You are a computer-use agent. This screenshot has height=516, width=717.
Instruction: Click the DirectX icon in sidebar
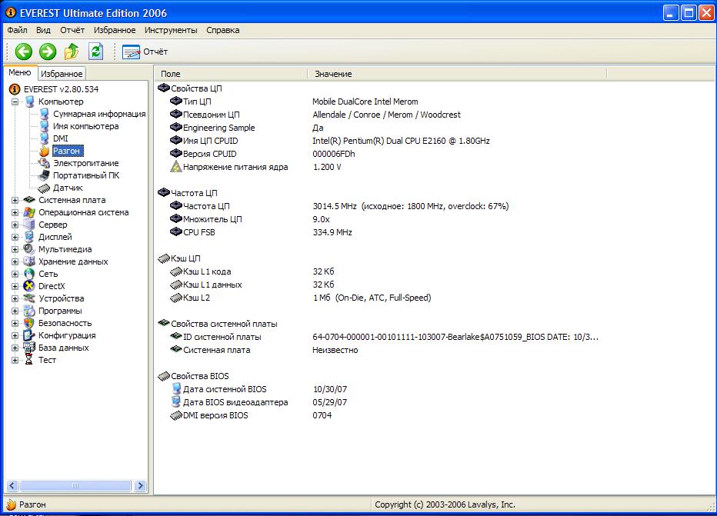[30, 286]
